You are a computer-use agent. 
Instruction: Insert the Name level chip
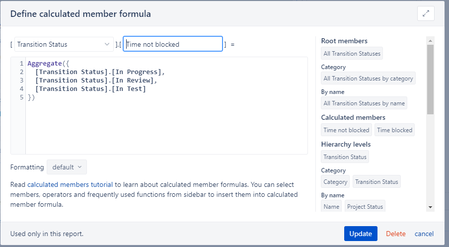pos(331,206)
